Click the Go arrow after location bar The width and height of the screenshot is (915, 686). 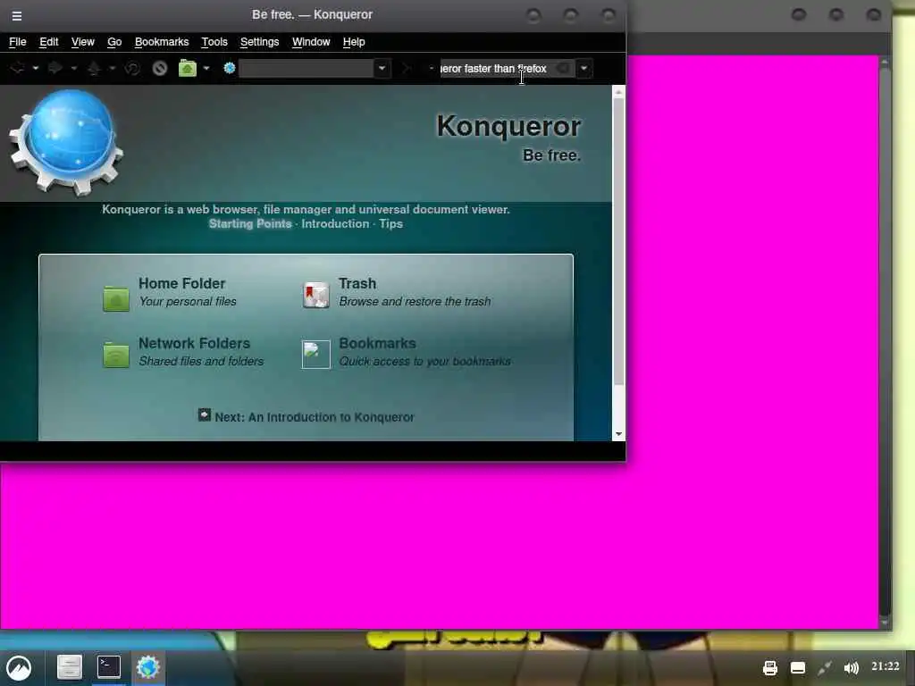(407, 68)
